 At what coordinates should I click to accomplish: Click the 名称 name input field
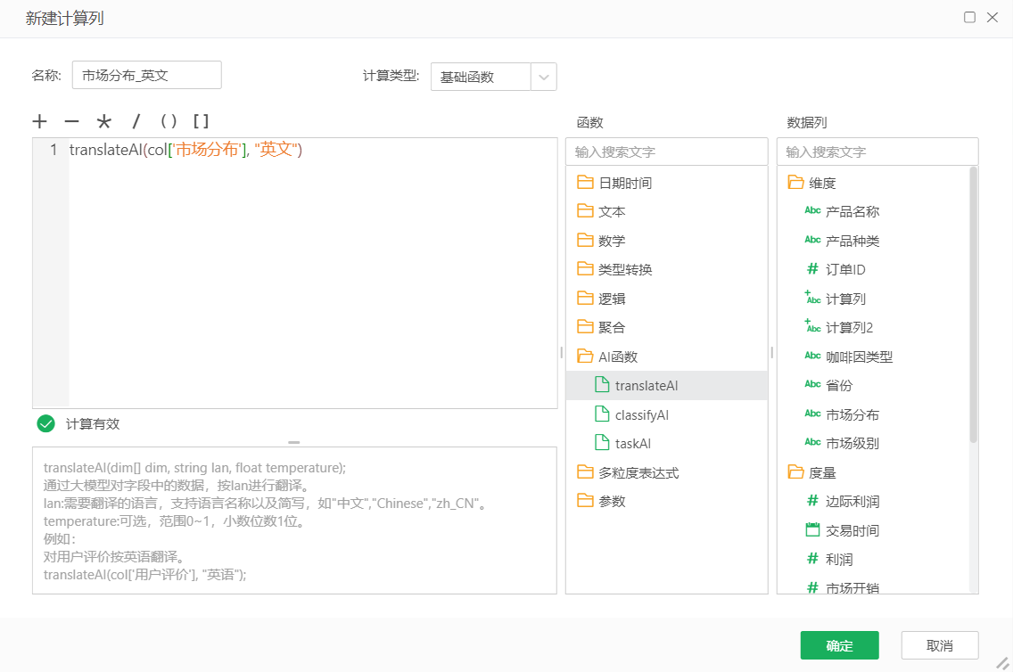click(x=148, y=75)
